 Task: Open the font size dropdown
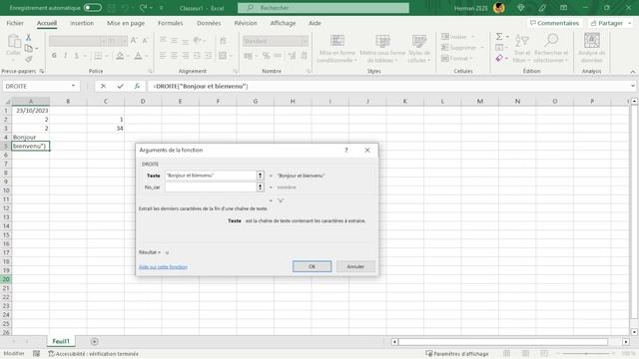tap(124, 41)
